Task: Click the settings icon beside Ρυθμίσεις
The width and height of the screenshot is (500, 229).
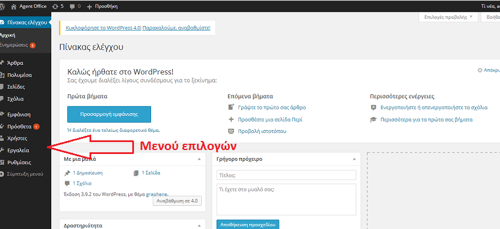Action: coord(2,163)
